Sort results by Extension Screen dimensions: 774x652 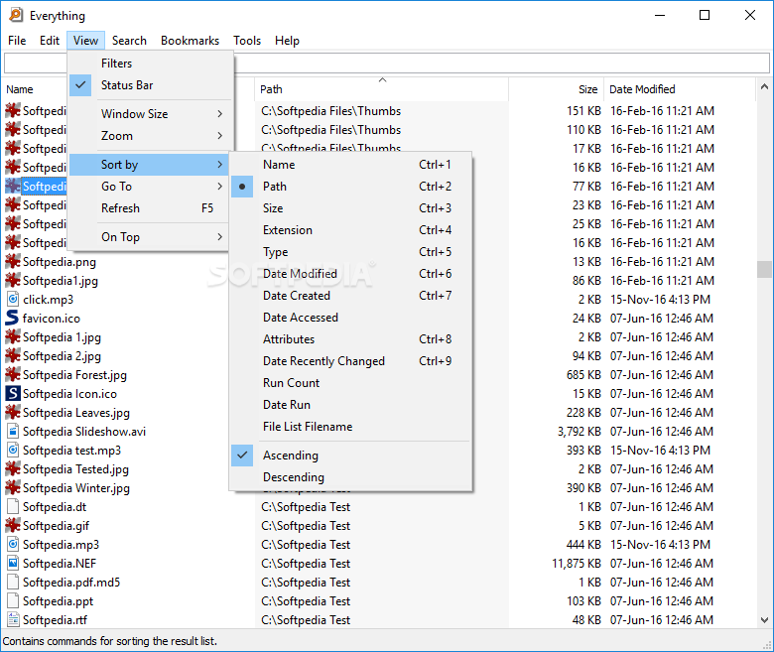(x=350, y=230)
